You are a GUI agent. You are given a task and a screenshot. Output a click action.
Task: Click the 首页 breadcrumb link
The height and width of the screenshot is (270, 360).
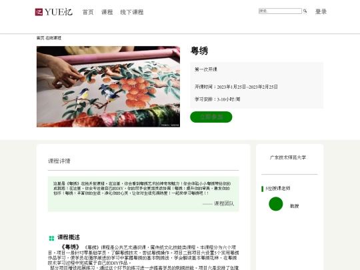[x=40, y=38]
